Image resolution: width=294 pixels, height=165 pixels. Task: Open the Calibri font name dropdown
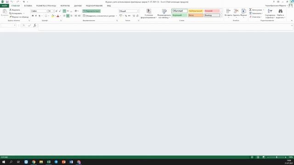[x=47, y=11]
